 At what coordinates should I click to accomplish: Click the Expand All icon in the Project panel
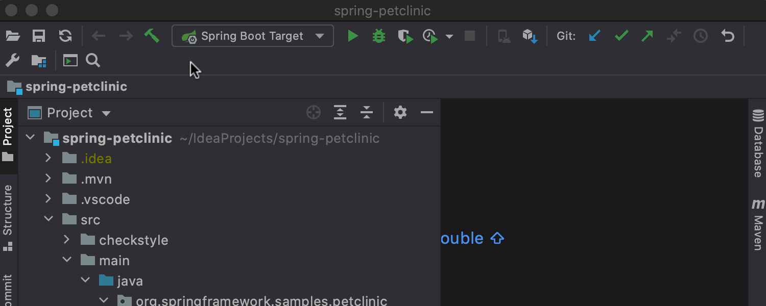pos(340,113)
